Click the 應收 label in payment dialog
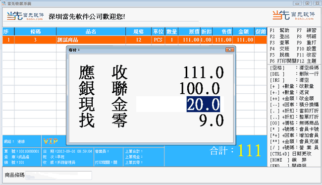The image size is (322, 185). [x=103, y=72]
